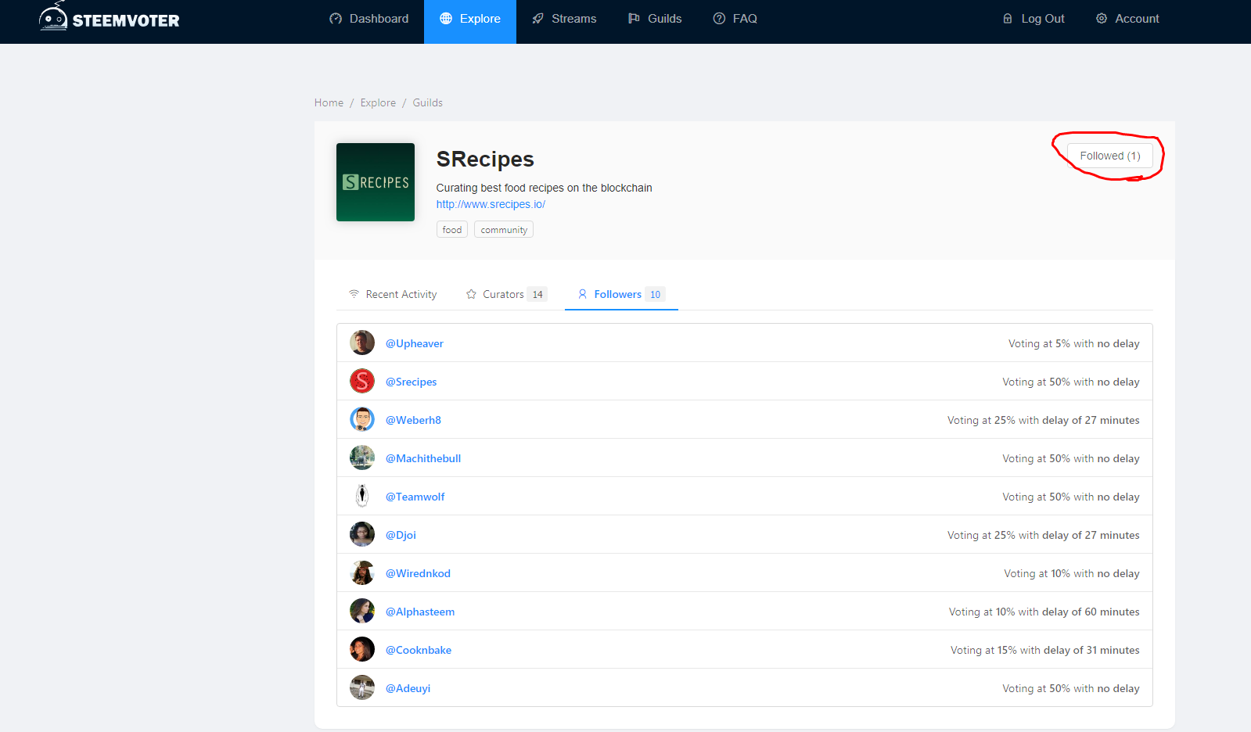This screenshot has width=1251, height=732.
Task: Open @Weberh8's profile link
Action: (413, 420)
